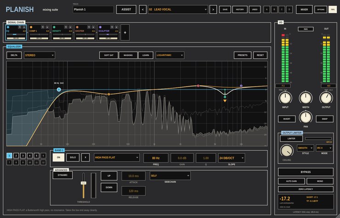
Task: Open the 24 DB/OCT slope dropdown
Action: (x=232, y=158)
